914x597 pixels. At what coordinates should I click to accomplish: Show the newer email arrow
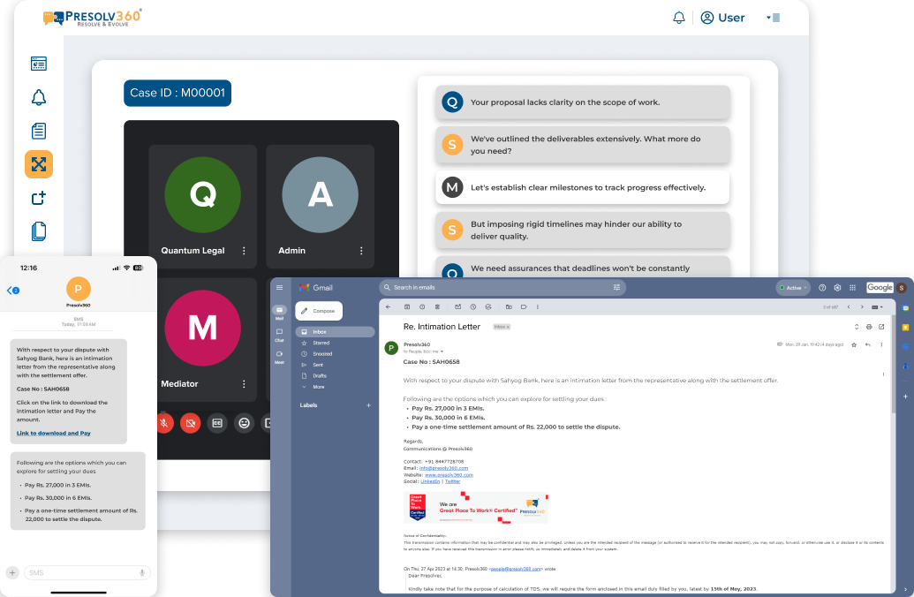click(x=849, y=306)
